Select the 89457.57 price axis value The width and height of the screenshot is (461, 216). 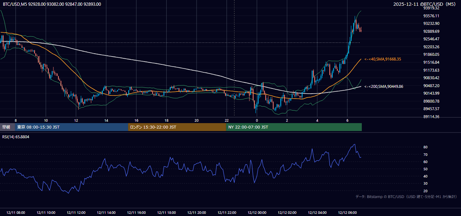point(431,109)
